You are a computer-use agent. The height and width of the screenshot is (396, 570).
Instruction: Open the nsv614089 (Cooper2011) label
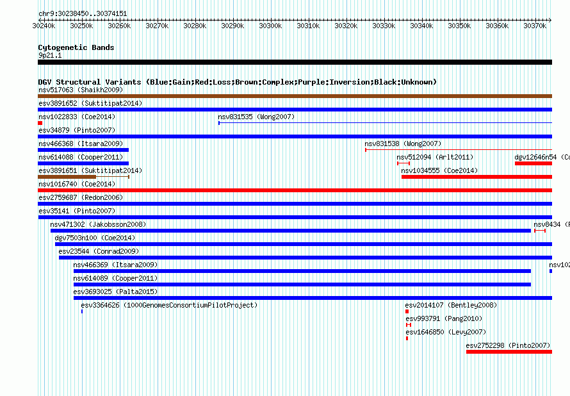click(x=115, y=278)
